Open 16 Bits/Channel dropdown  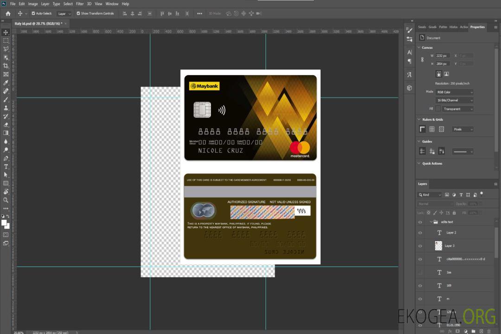pyautogui.click(x=454, y=100)
